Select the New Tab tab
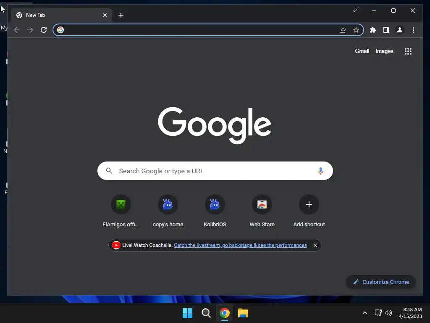430x323 pixels. pyautogui.click(x=61, y=15)
